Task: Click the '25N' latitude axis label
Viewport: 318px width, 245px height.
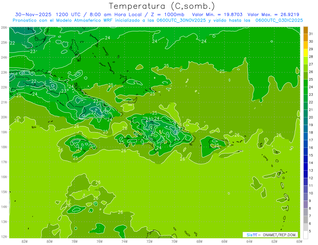Action: (x=4, y=42)
